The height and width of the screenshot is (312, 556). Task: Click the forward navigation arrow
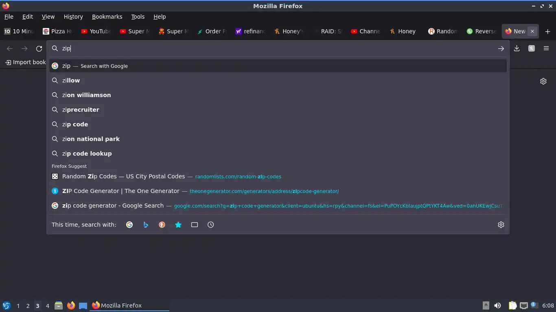pos(24,48)
